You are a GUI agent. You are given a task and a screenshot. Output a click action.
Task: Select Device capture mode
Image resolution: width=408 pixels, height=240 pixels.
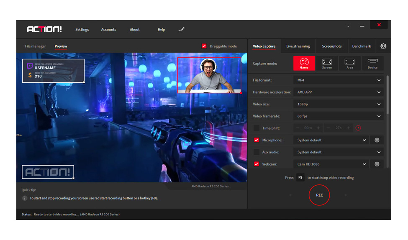coord(372,63)
